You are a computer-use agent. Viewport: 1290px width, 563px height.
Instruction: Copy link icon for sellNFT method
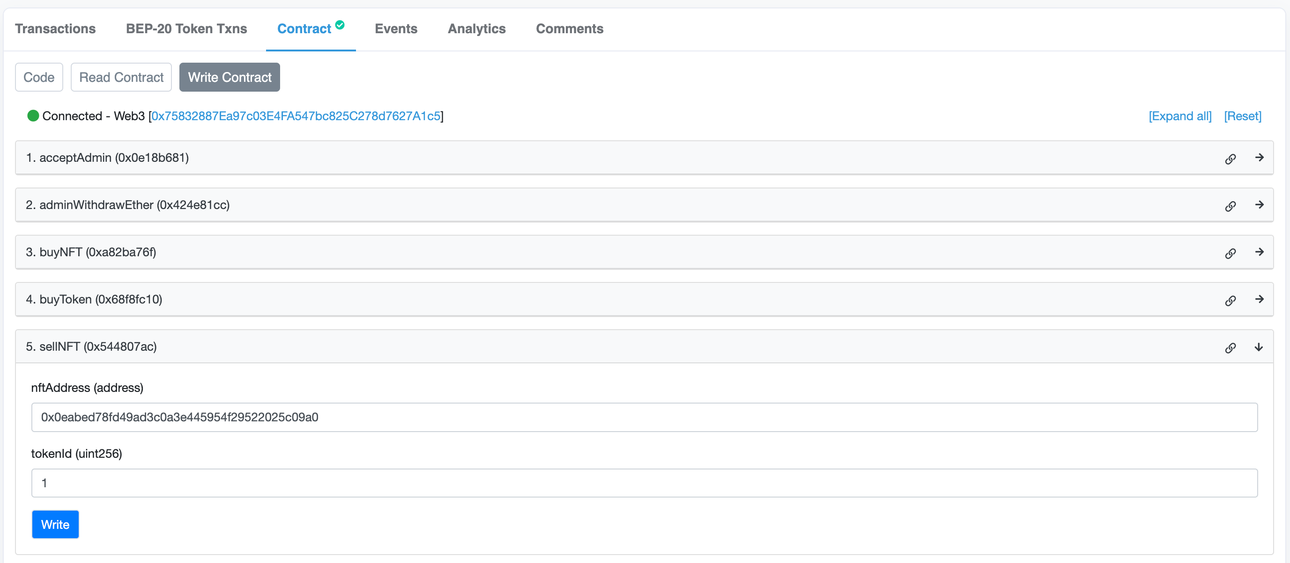[1231, 347]
